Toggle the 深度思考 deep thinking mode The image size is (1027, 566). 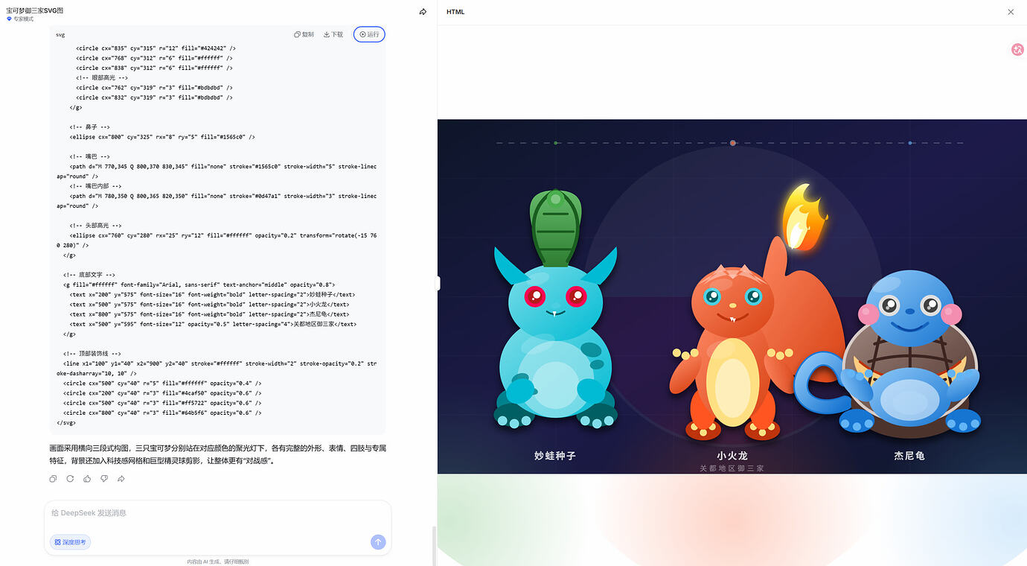click(71, 542)
